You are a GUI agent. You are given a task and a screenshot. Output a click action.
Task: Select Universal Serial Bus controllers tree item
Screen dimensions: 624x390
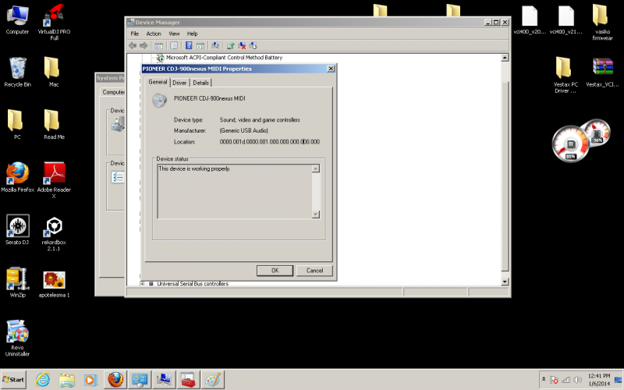tap(193, 284)
